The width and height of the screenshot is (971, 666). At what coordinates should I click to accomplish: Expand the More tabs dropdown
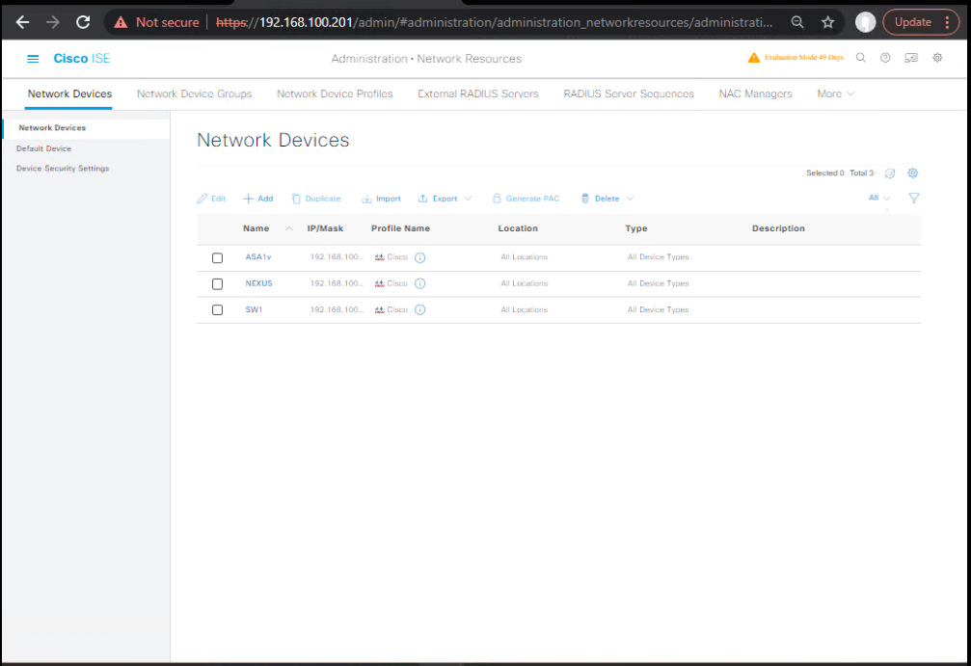(x=835, y=94)
